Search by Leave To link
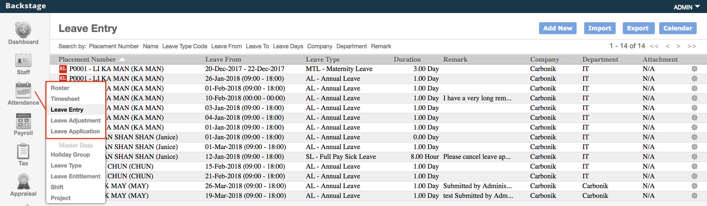This screenshot has width=707, height=206. click(257, 46)
